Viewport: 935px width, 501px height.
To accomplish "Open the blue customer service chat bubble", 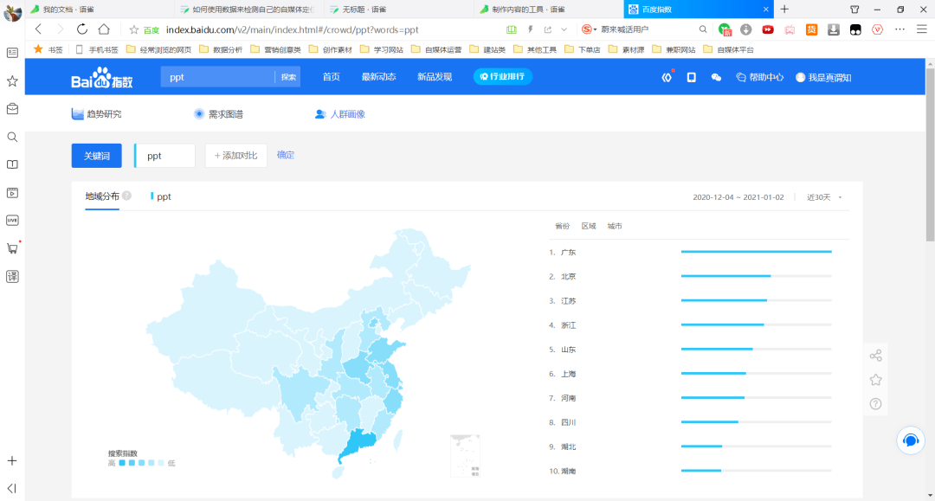I will [x=910, y=440].
